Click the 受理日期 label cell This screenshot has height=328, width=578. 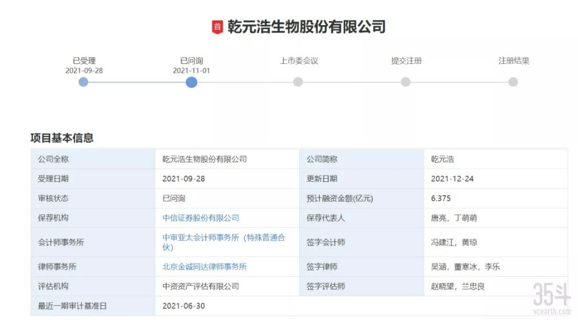click(x=93, y=178)
